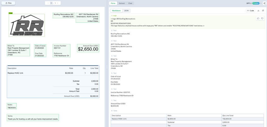
Task: Select the Amount Due $2,650.00 box
Action: point(88,48)
